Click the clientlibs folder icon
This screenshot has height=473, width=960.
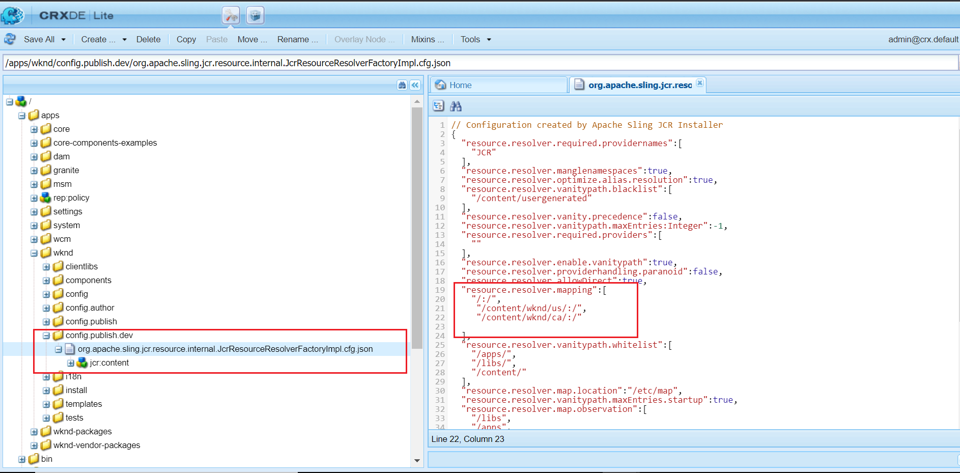click(x=59, y=266)
